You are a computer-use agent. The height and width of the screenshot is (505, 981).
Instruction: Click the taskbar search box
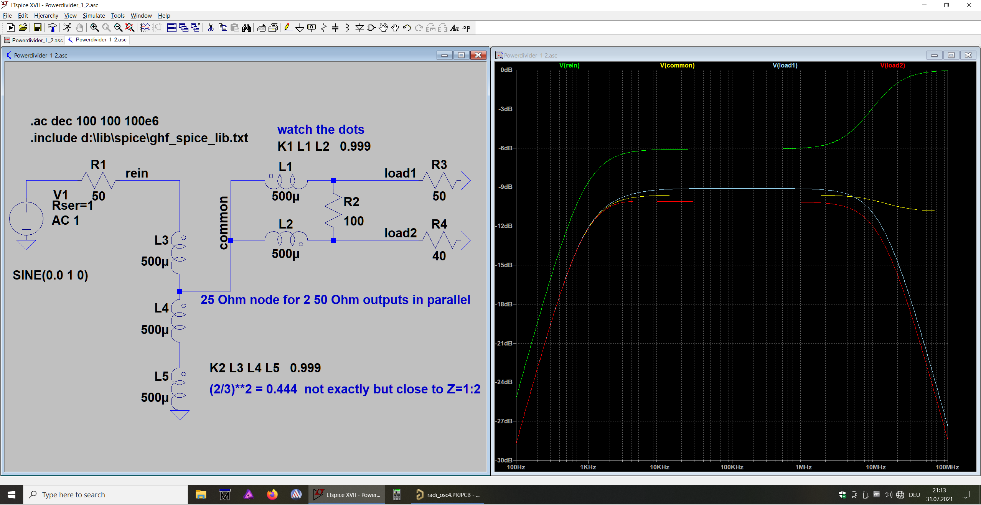(106, 495)
